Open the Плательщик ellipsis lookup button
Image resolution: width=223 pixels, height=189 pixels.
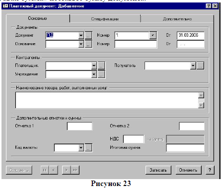[x=101, y=66]
